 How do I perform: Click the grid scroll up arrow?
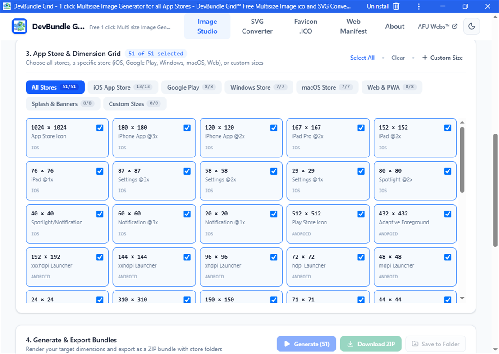click(x=462, y=122)
